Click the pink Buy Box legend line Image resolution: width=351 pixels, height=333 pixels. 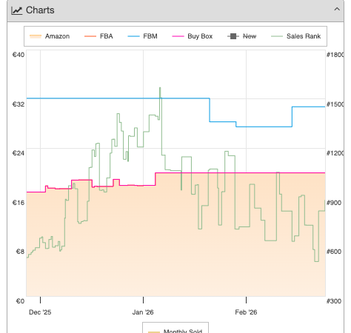pyautogui.click(x=178, y=36)
